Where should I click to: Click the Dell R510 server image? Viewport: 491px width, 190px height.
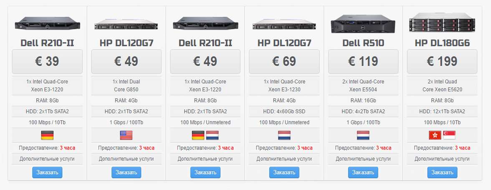point(363,24)
